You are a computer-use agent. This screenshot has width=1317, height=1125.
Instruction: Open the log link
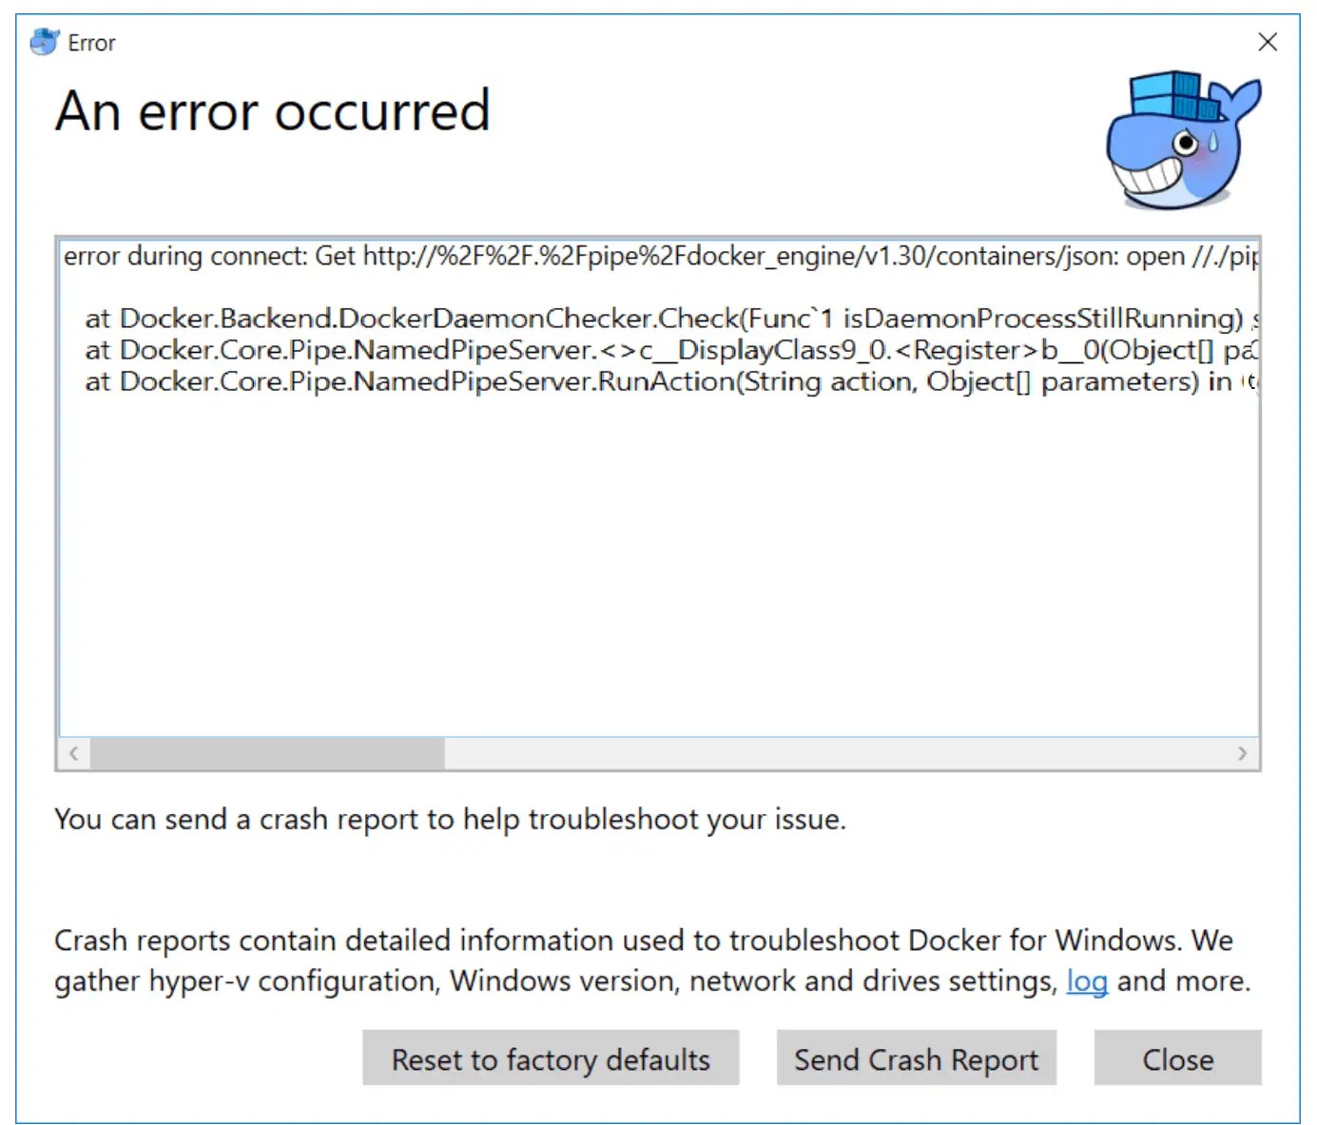1087,980
